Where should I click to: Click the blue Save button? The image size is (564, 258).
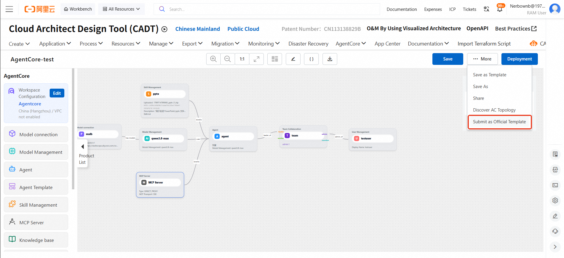(x=448, y=59)
